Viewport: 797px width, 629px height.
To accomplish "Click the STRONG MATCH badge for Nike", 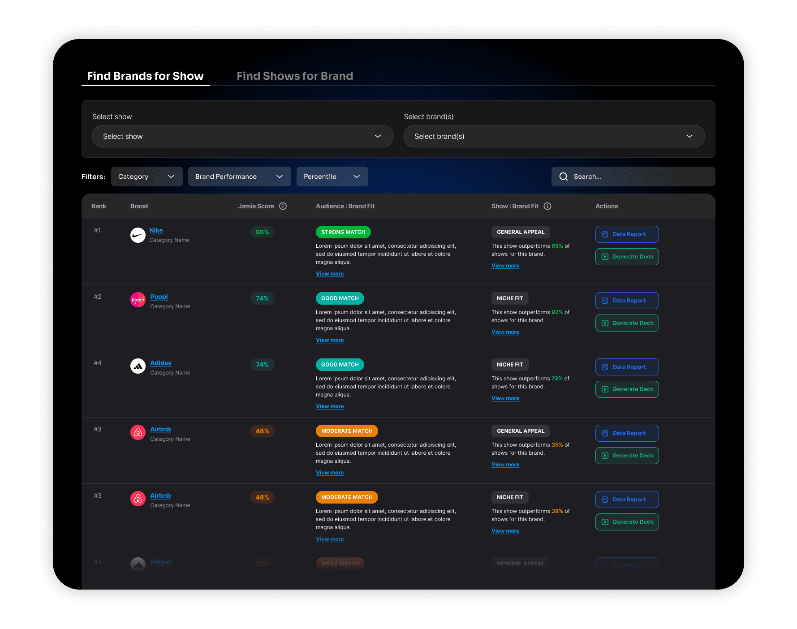I will tap(343, 232).
